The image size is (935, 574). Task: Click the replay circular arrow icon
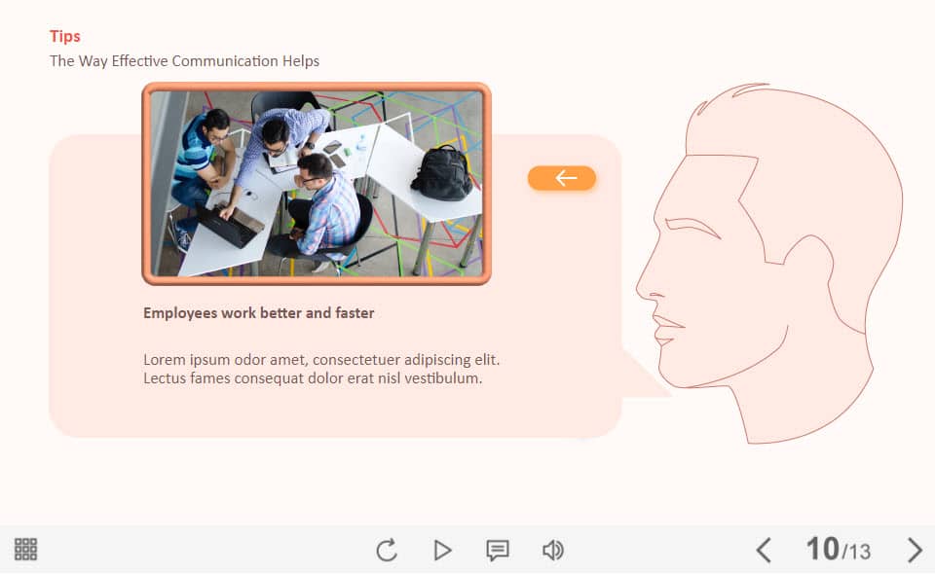pos(387,550)
